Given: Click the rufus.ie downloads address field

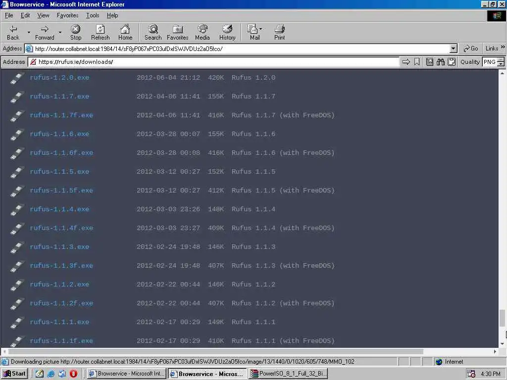Looking at the screenshot, I should 213,62.
